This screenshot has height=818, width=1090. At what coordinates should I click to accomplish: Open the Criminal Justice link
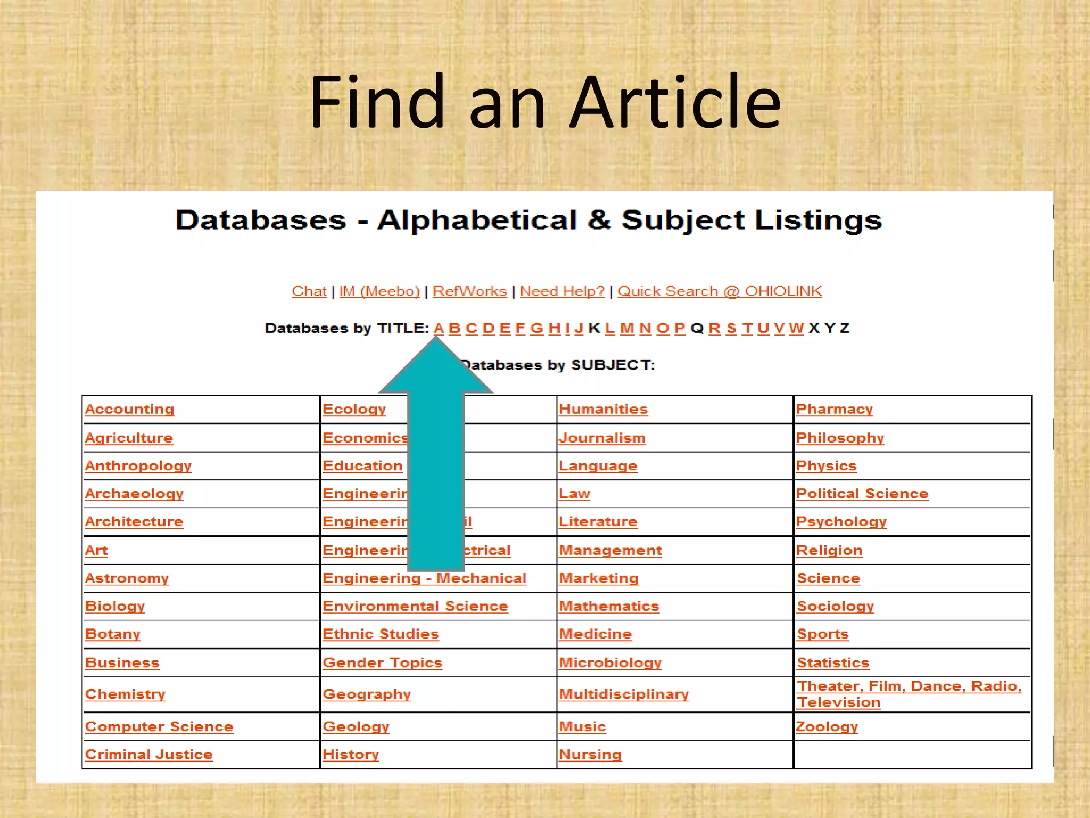[148, 755]
